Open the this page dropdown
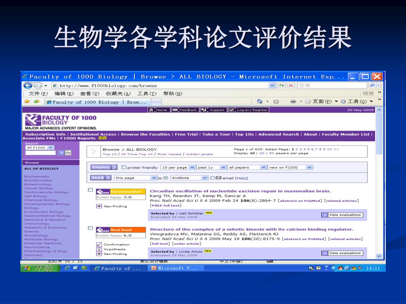Screen dimensions: 406x304 (x=136, y=178)
